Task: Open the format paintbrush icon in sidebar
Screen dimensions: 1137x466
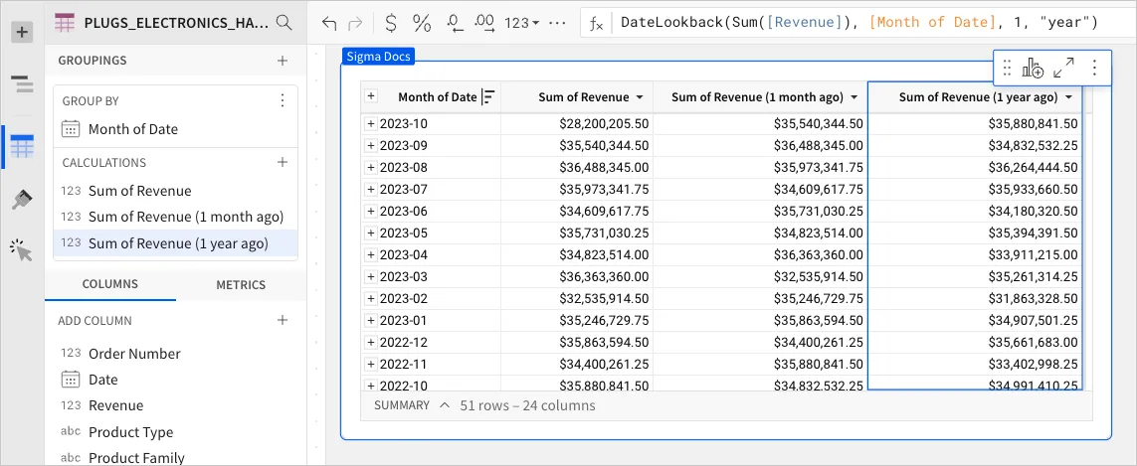Action: pos(23,200)
